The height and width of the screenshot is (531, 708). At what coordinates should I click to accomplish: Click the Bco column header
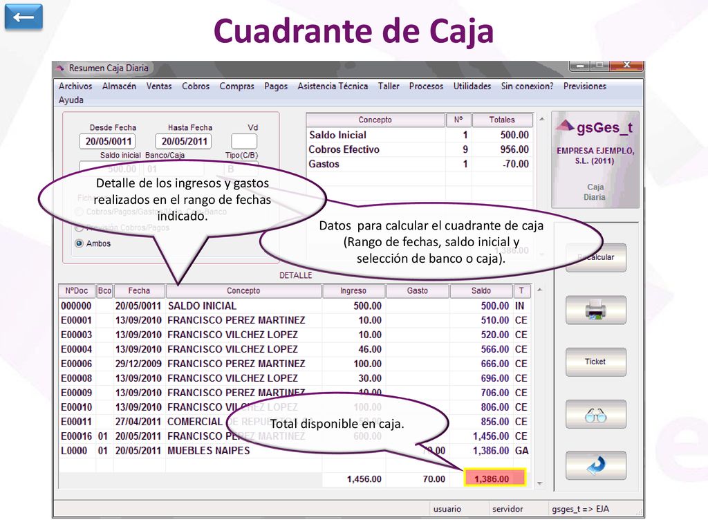[105, 291]
